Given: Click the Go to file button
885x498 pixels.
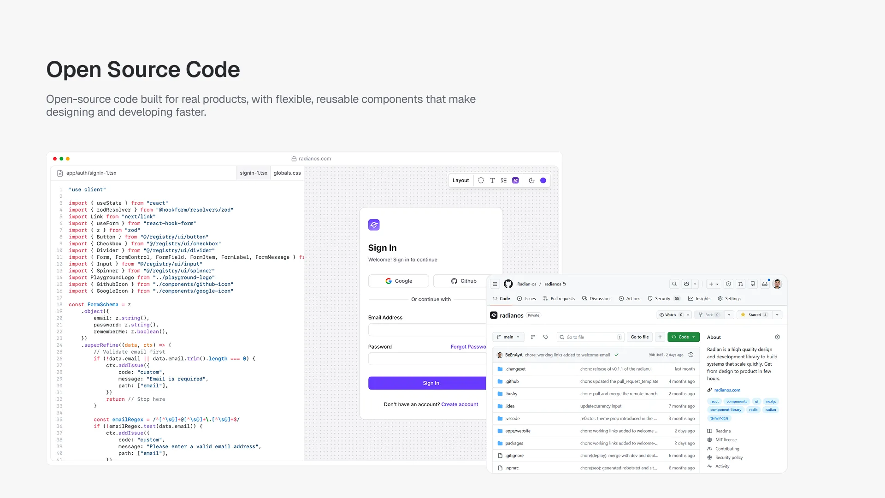Looking at the screenshot, I should tap(640, 337).
